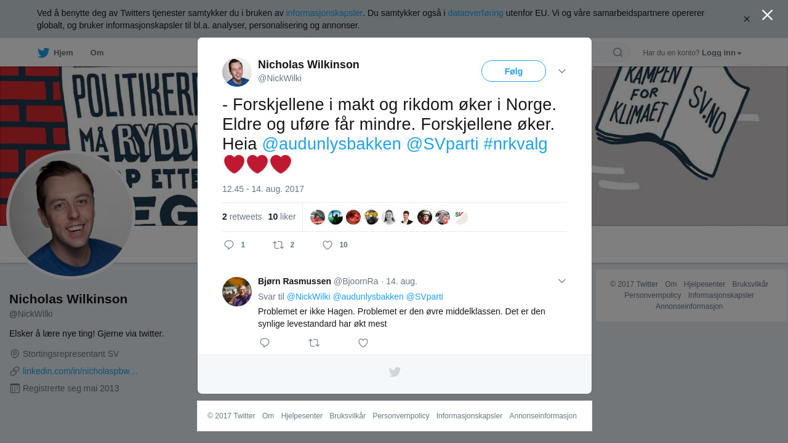Expand options chevron on Bjørn Rasmussen's reply
The width and height of the screenshot is (788, 443).
point(562,281)
